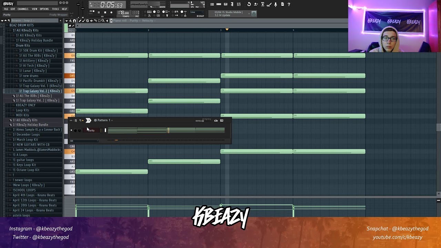The width and height of the screenshot is (441, 248).
Task: Toggle the Purity channel select indicator
Action: pos(105,130)
